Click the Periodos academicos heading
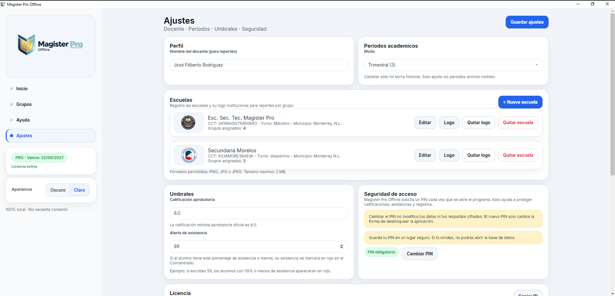The image size is (615, 296). pyautogui.click(x=391, y=46)
